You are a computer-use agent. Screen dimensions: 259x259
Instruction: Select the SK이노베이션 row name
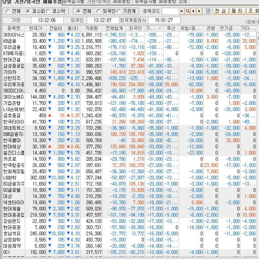point(14,97)
